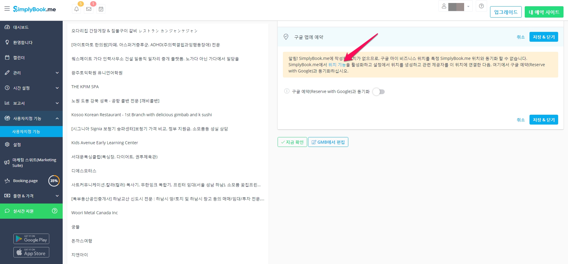Open the notifications bell icon
The width and height of the screenshot is (568, 264).
click(x=76, y=9)
